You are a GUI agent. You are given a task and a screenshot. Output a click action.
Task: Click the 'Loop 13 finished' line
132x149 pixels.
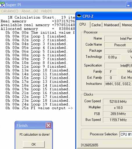(x=38, y=82)
